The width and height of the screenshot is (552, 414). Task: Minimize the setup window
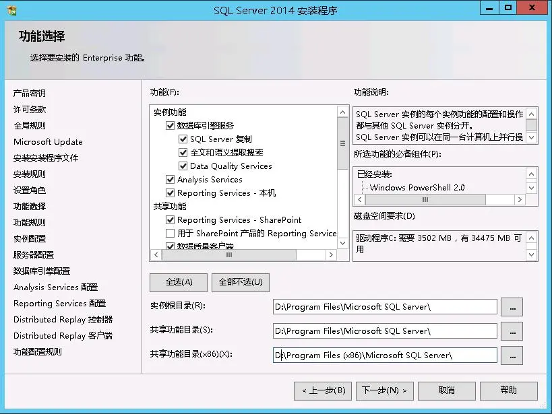click(489, 9)
